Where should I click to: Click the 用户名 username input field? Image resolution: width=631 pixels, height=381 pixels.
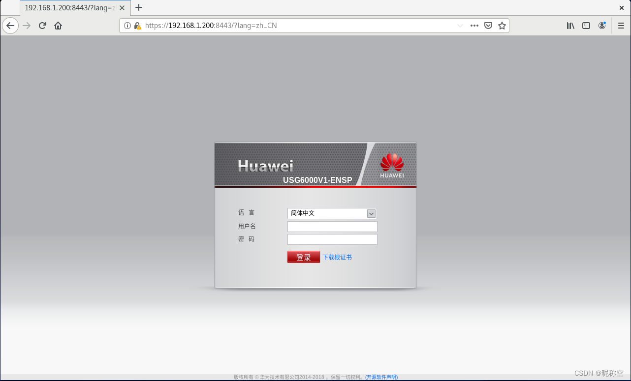coord(332,227)
